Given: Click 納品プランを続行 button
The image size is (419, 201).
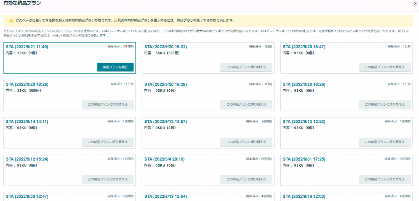Looking at the screenshot, I should pos(115,67).
